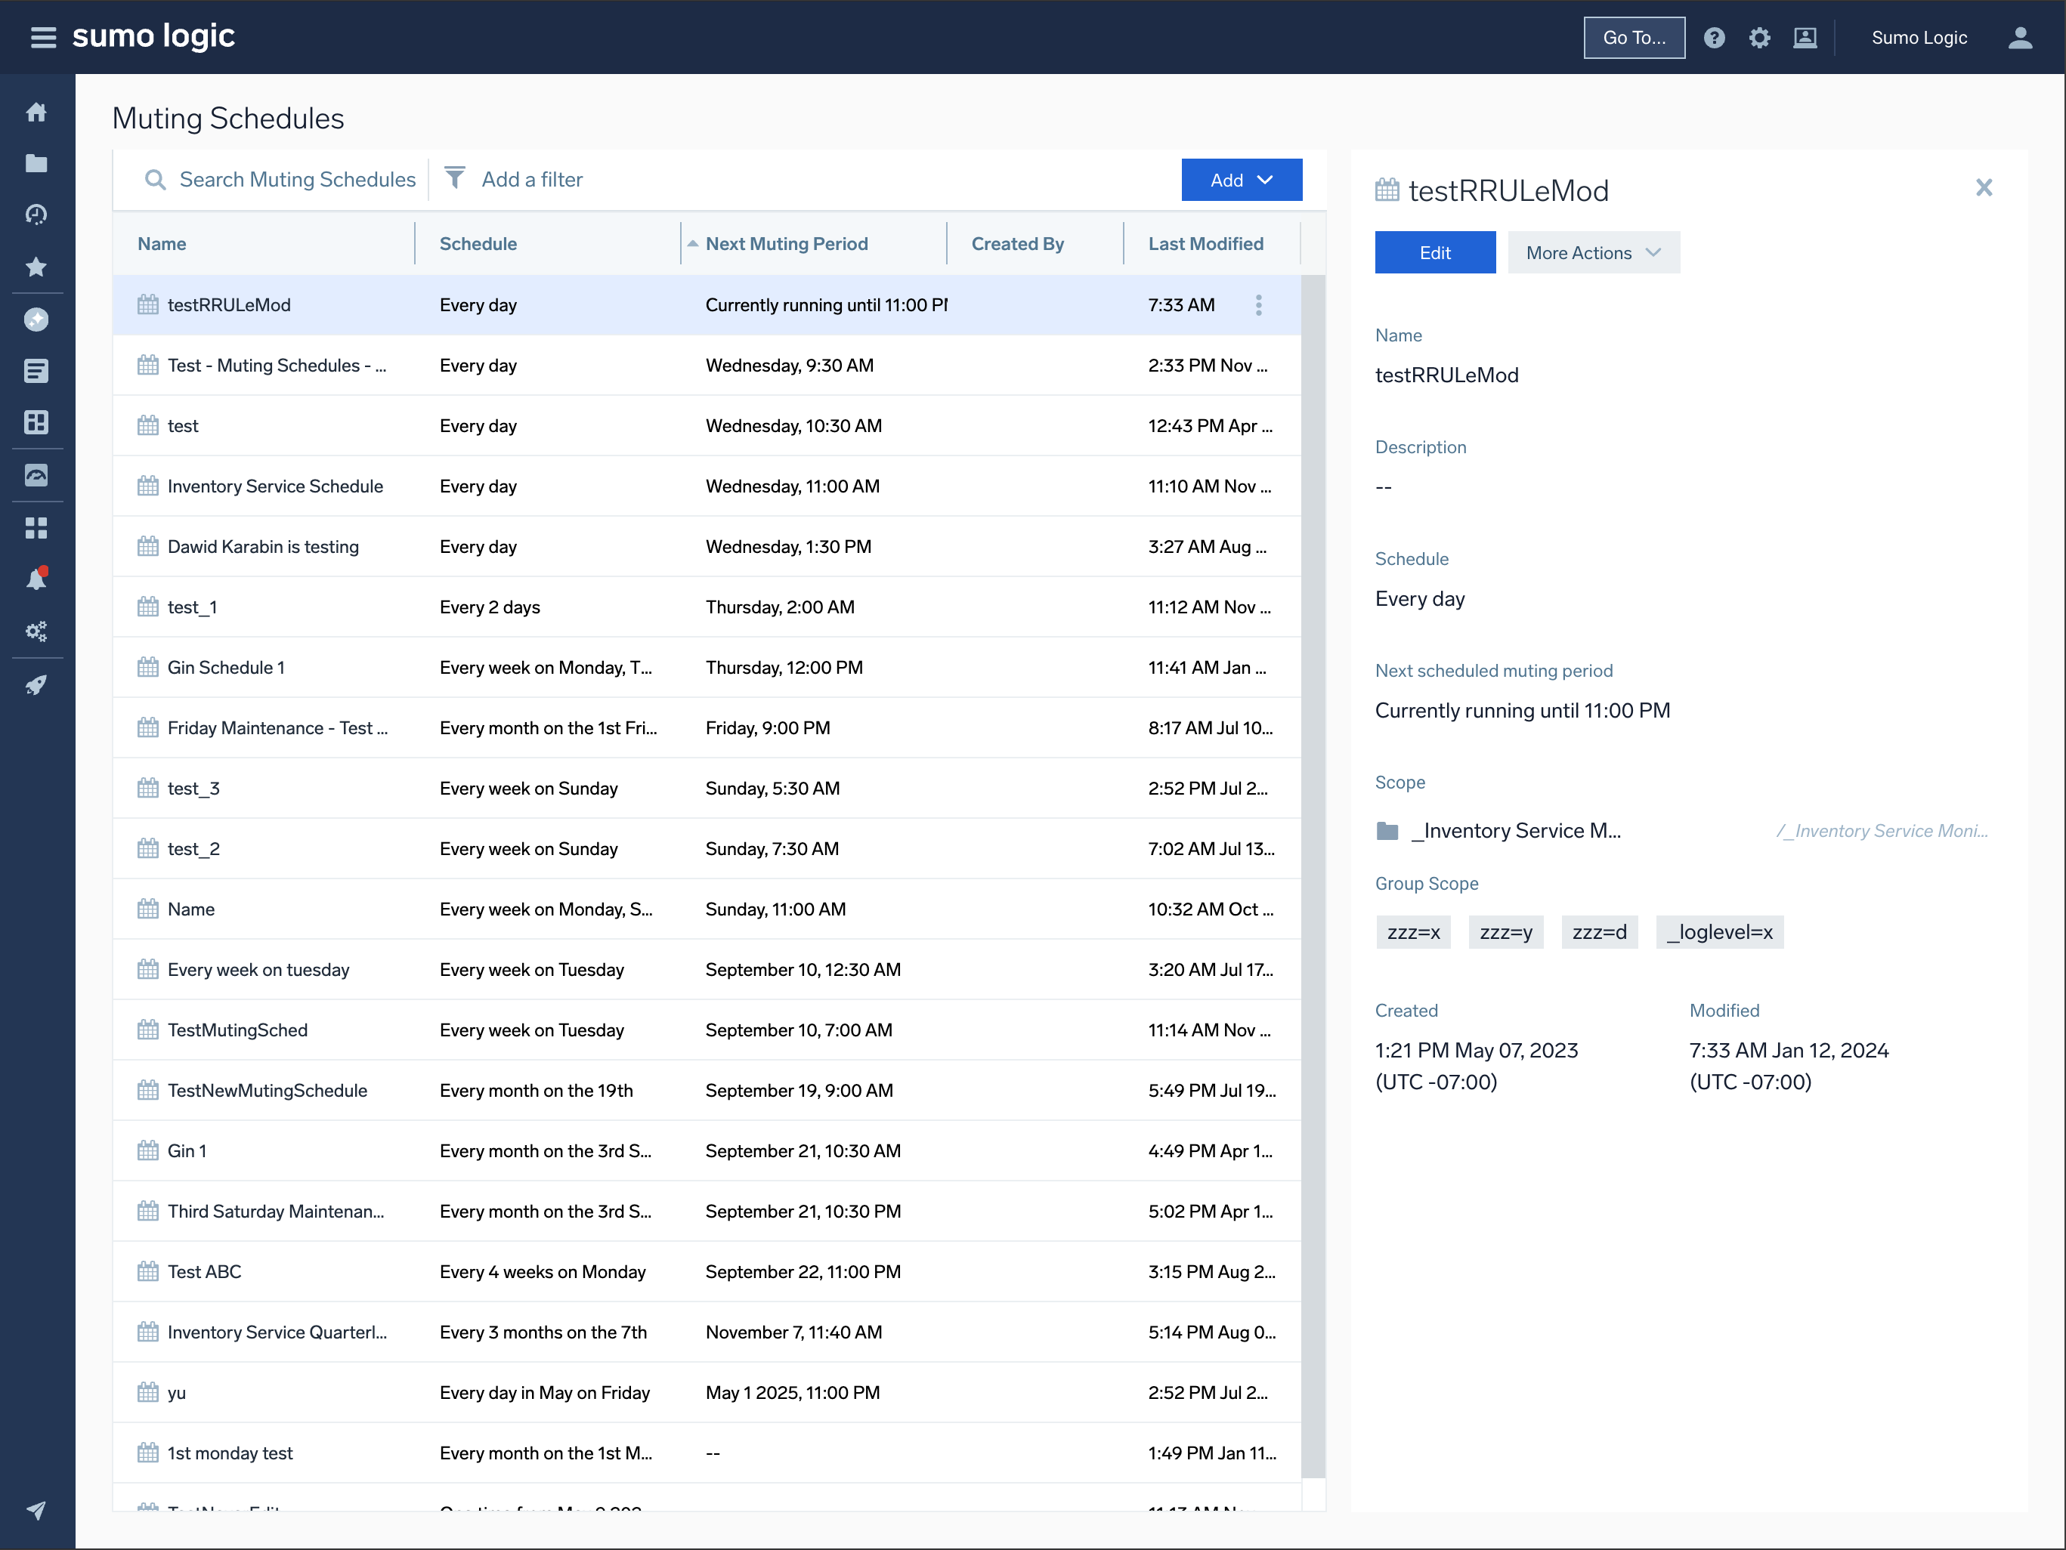Open the Library folder icon in sidebar

pos(37,162)
